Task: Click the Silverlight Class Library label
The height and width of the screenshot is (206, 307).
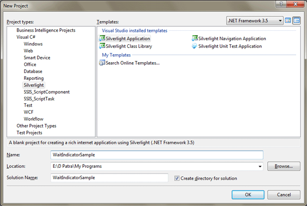Action: 129,46
